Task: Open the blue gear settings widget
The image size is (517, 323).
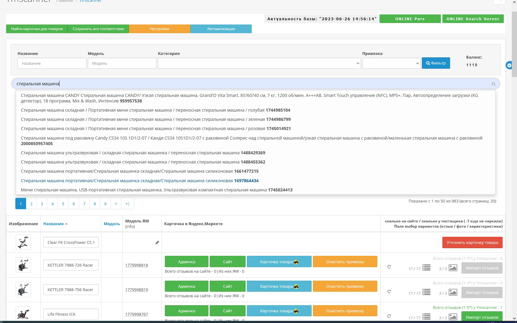Action: pos(509,65)
